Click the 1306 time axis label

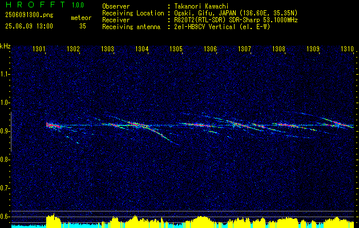[210, 48]
